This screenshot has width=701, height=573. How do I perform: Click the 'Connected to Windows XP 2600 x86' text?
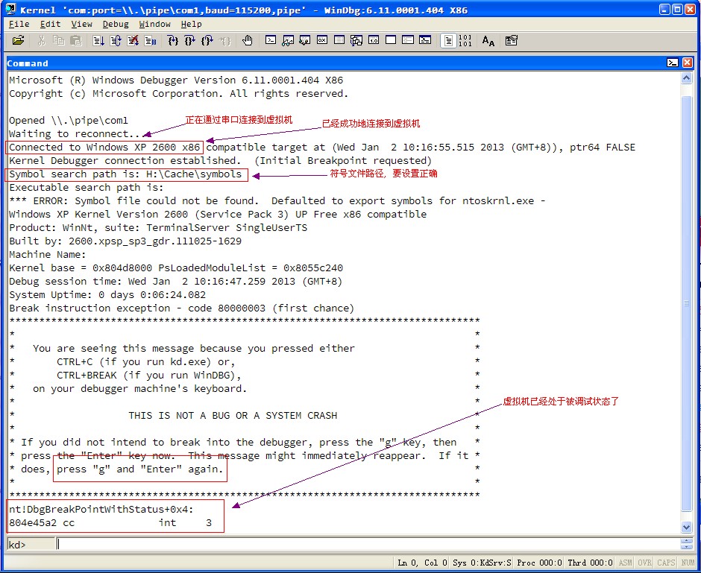click(x=104, y=148)
